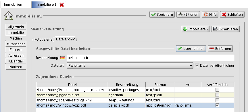Sort by the Art column header
Viewport: 248px width, 112px height.
[x=188, y=85]
